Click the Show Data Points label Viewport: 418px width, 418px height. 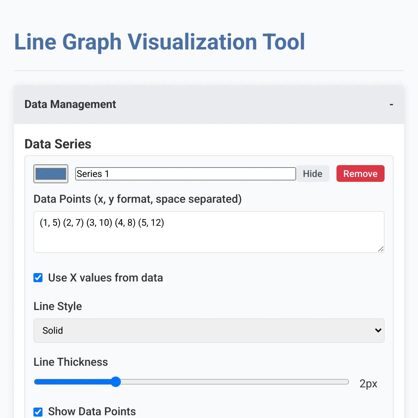[92, 411]
